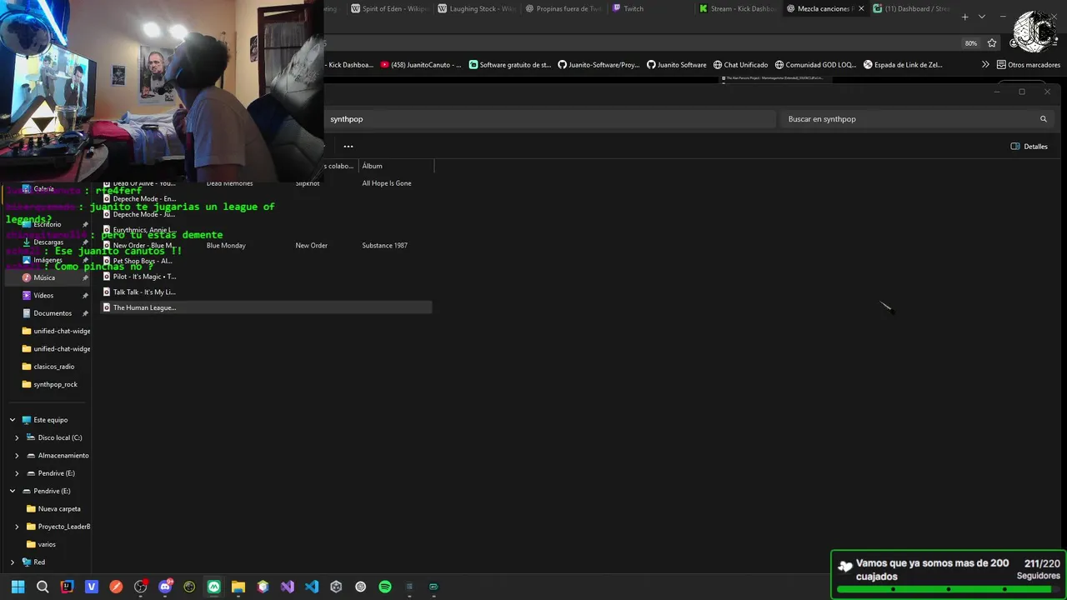The height and width of the screenshot is (600, 1067).
Task: Switch to Spirit of Eden Wikipedia tab
Action: [389, 9]
